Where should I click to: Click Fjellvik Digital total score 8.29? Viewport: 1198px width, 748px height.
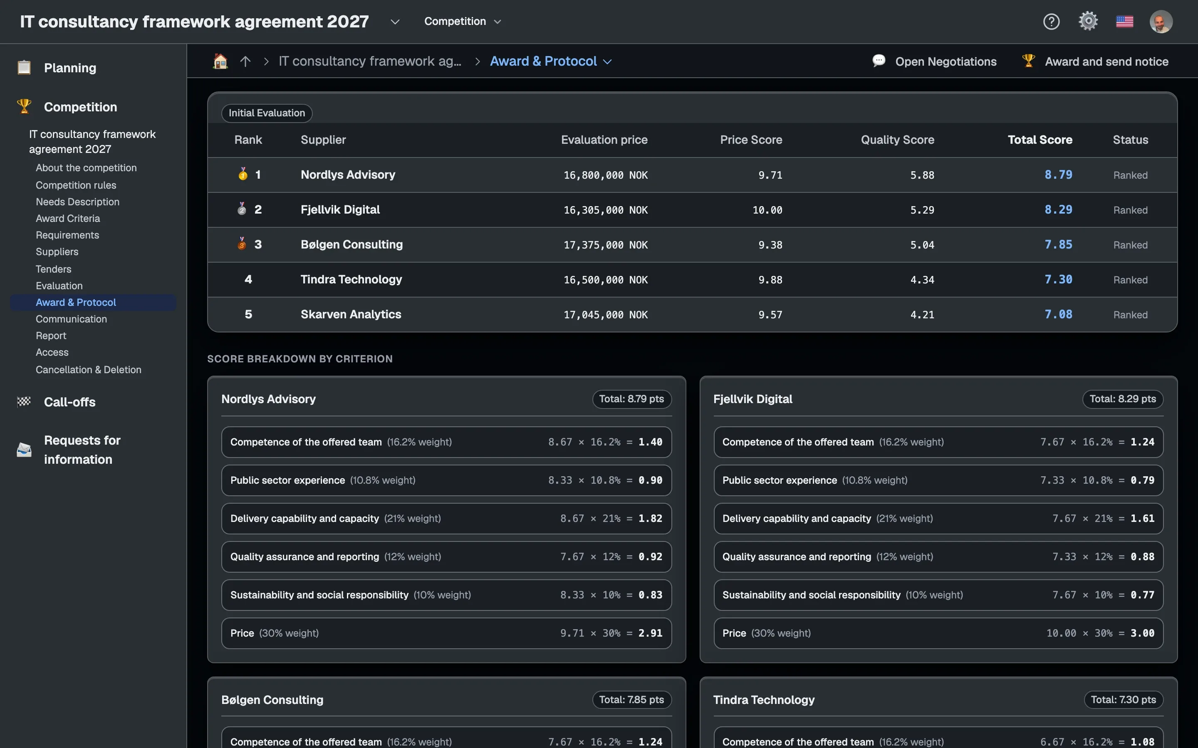[x=1058, y=209]
